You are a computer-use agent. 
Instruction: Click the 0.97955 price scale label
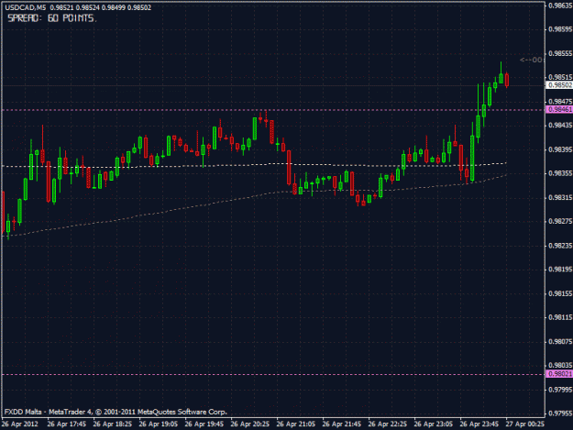pyautogui.click(x=560, y=413)
